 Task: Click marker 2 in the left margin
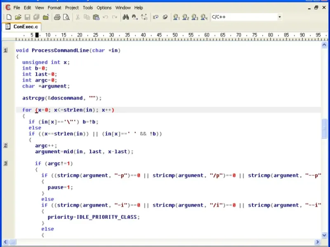click(5, 145)
